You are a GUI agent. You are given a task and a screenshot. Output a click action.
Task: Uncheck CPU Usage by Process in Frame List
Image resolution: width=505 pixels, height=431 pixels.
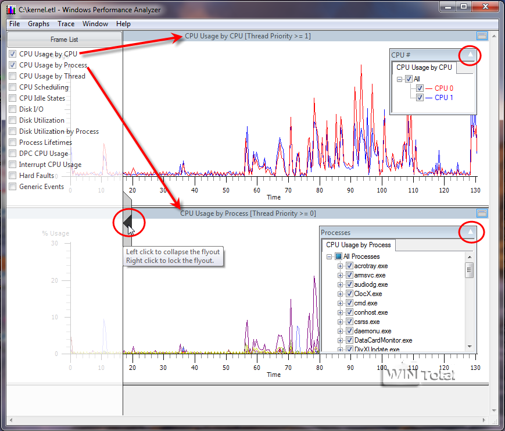click(13, 65)
